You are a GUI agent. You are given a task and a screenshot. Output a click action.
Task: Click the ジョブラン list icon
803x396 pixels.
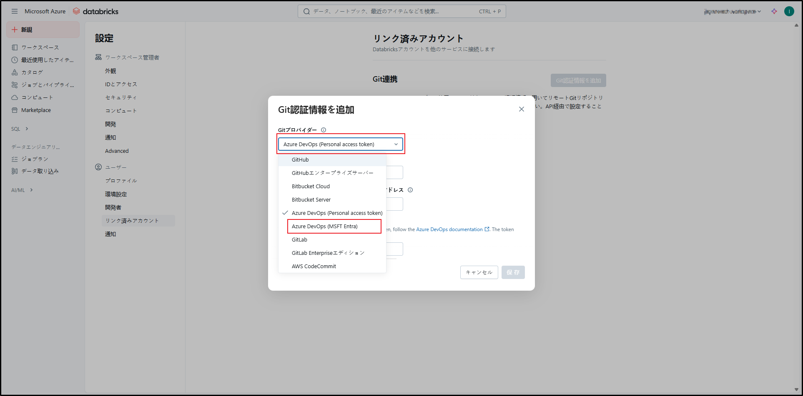(15, 159)
